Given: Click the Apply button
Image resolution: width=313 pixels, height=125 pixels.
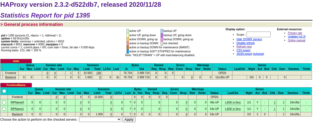Looking at the screenshot, I should pos(129,119).
